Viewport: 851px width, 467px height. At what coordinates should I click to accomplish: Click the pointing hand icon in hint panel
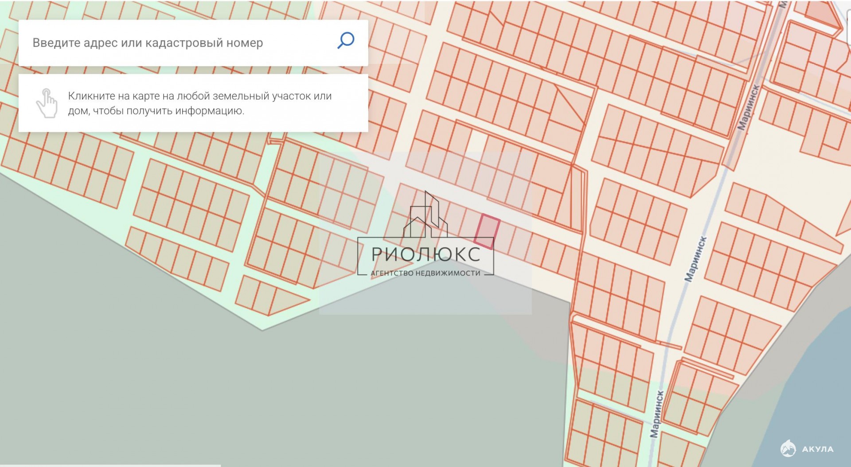coord(47,103)
